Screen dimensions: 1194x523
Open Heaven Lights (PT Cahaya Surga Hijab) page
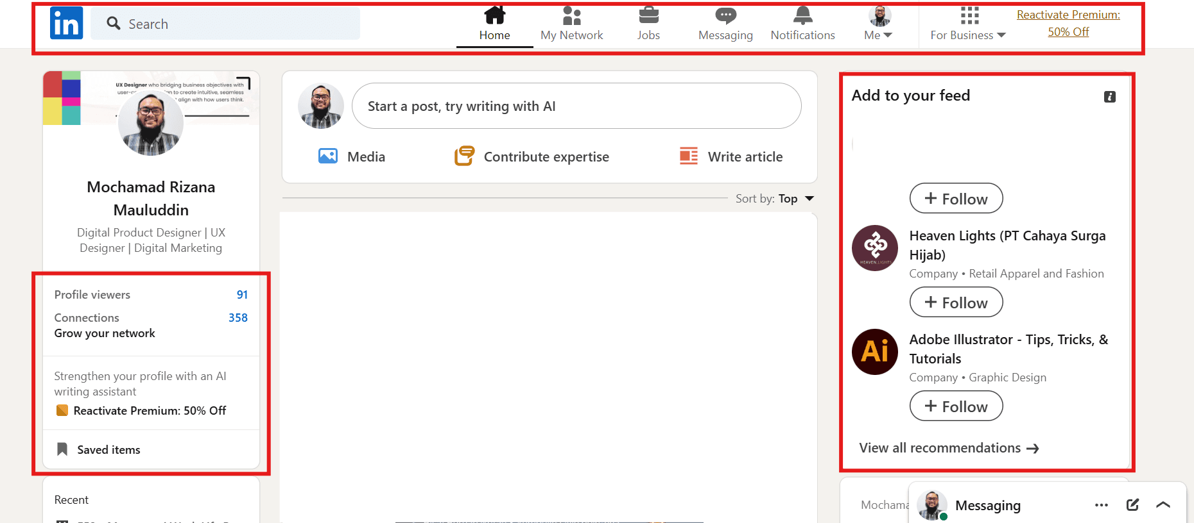1007,245
